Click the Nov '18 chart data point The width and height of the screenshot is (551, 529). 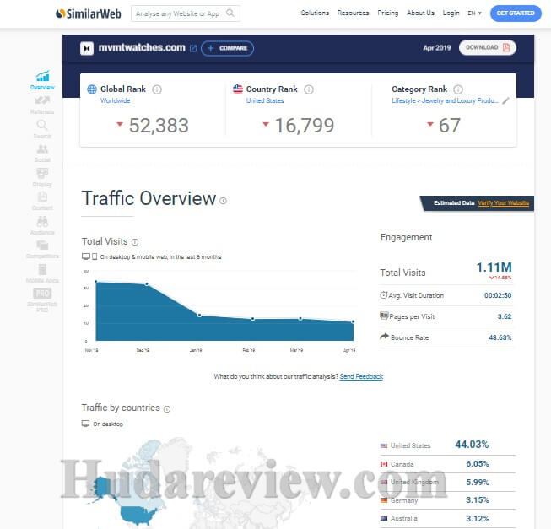click(x=96, y=282)
